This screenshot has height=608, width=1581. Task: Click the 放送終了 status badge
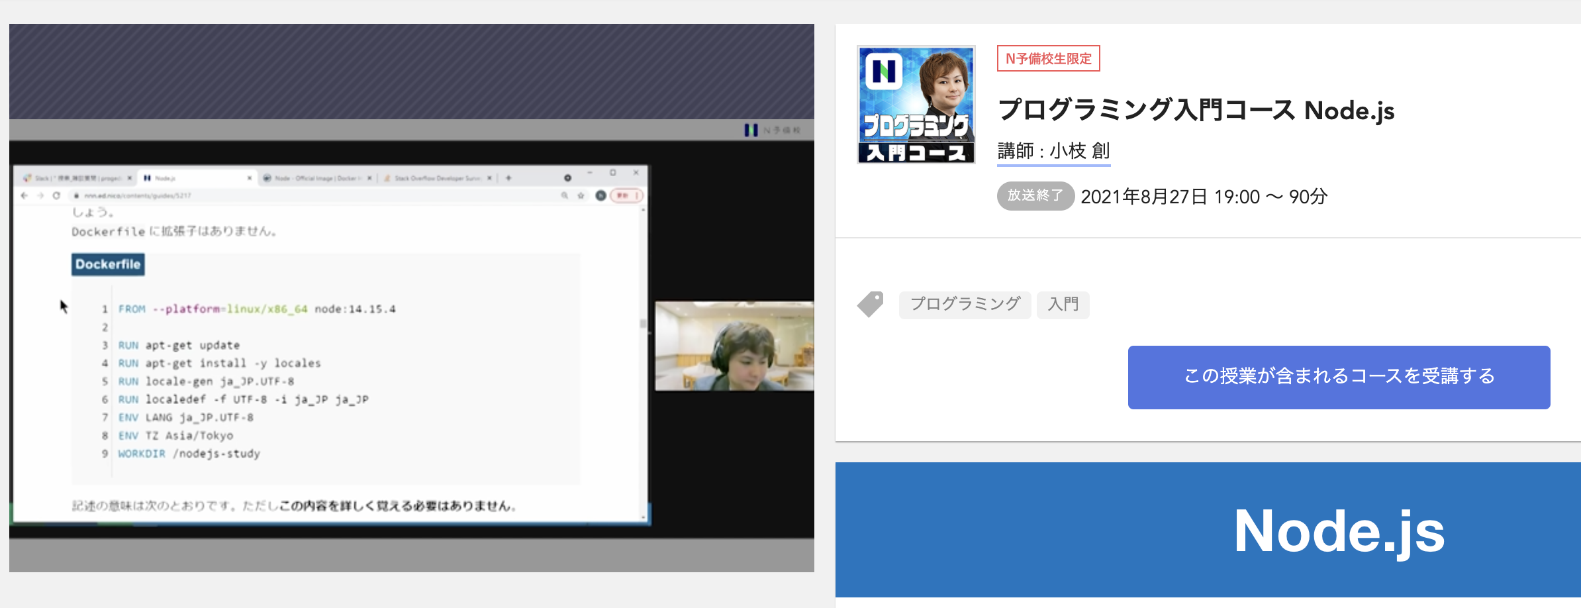pos(1035,196)
